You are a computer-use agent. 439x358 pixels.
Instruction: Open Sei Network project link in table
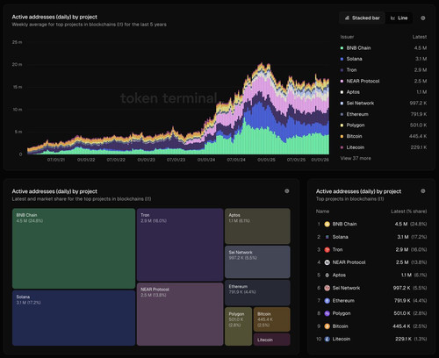click(346, 288)
